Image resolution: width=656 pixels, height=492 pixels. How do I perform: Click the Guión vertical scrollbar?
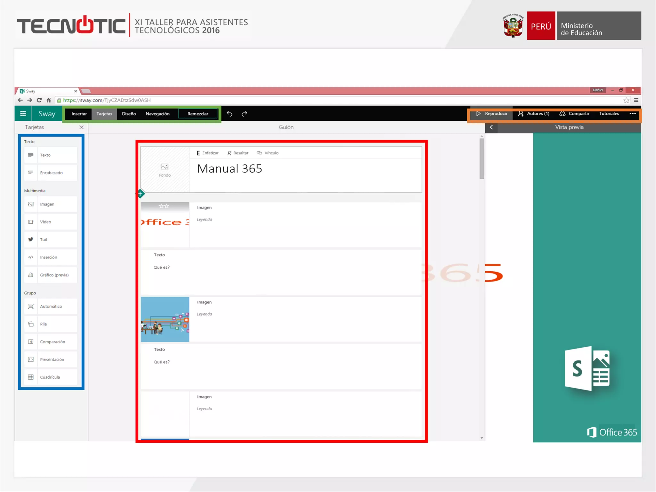481,159
